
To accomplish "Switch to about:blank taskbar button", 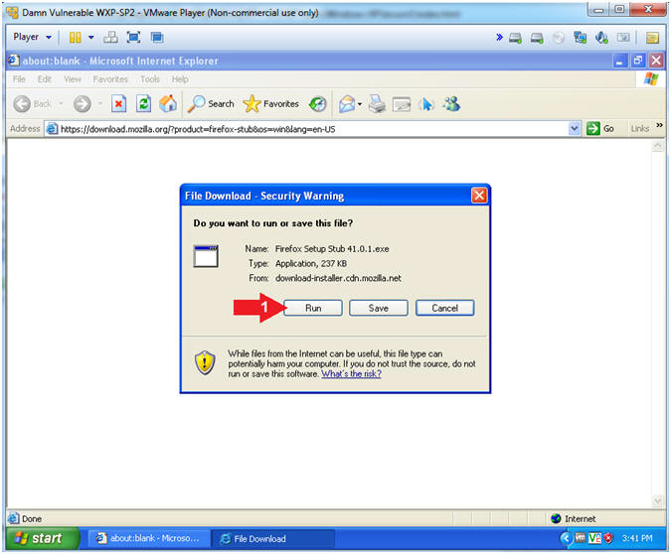I will pos(149,538).
